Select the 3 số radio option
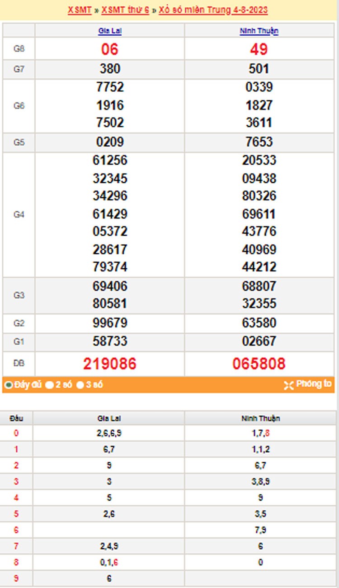 [80, 385]
